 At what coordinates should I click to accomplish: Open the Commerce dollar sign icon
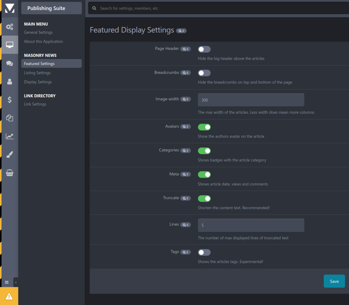pos(9,100)
